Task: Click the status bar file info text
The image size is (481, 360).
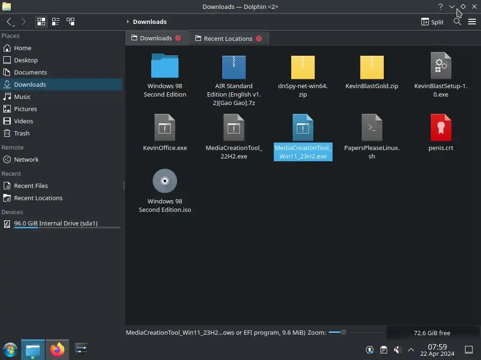Action: [x=215, y=333]
